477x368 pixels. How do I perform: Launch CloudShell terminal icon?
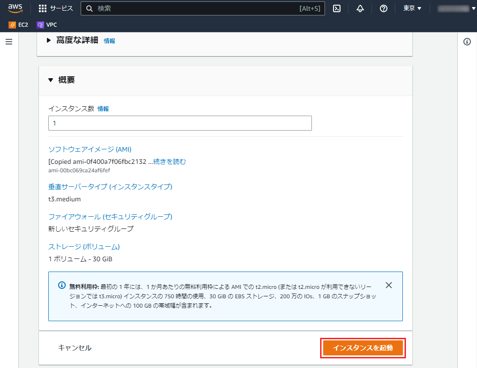click(337, 8)
